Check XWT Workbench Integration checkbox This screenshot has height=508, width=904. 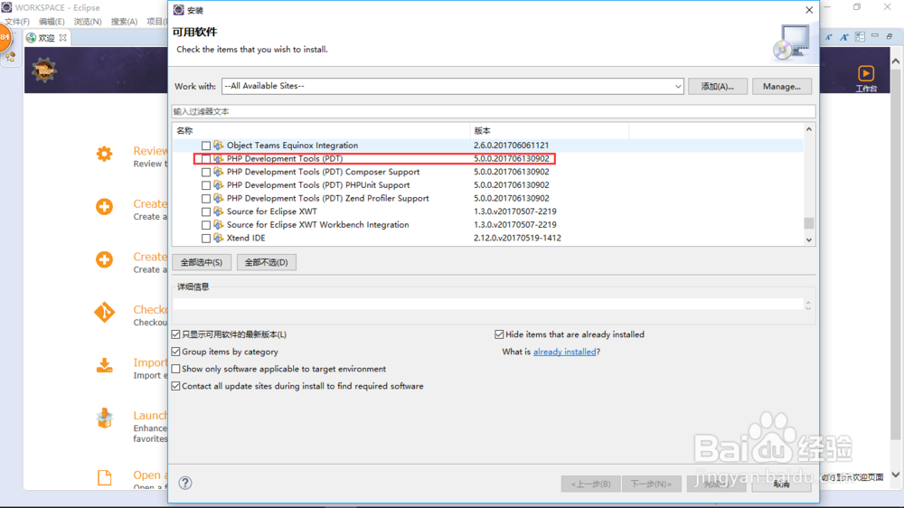coord(206,225)
